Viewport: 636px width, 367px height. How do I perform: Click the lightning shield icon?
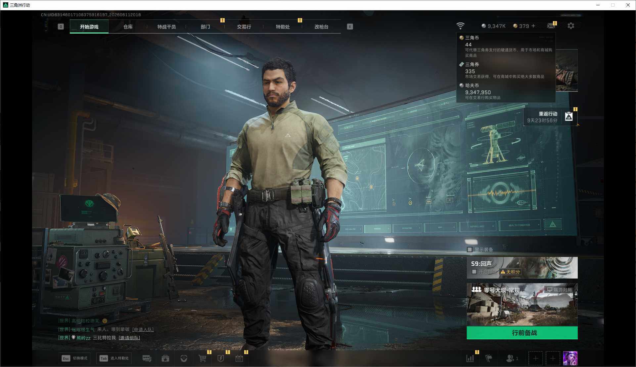coord(221,358)
